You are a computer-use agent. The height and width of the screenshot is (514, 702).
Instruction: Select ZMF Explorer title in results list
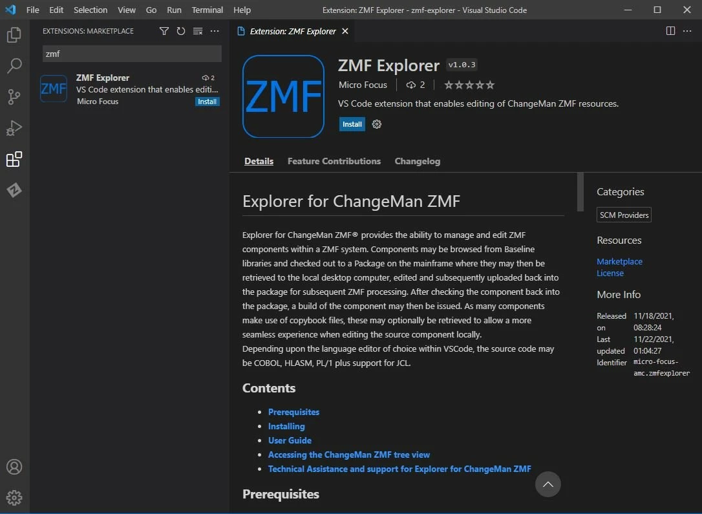point(103,78)
